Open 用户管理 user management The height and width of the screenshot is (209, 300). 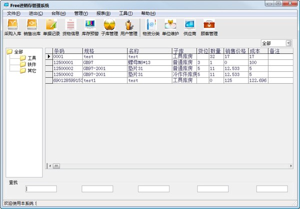tap(129, 27)
